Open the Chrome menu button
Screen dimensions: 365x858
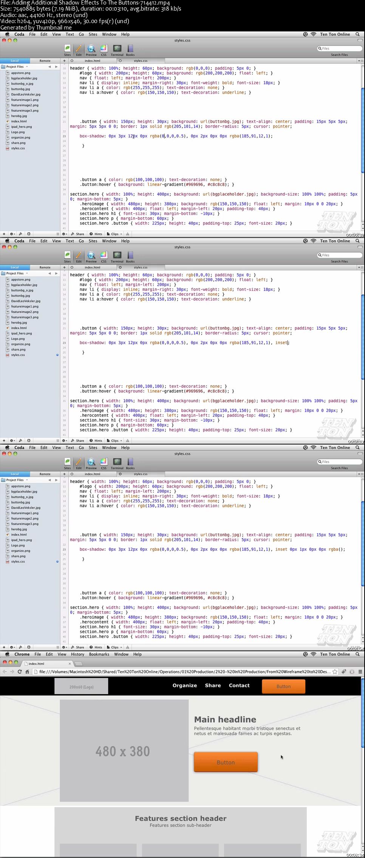pos(360,672)
